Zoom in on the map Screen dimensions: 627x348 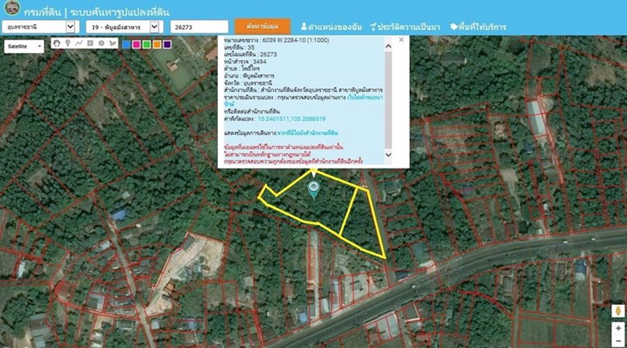coord(618,328)
